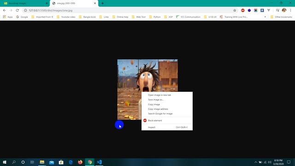
Task: Open the Other bookmarks folder
Action: point(282,17)
